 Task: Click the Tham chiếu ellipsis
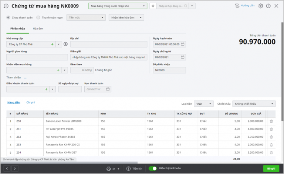tap(26, 78)
